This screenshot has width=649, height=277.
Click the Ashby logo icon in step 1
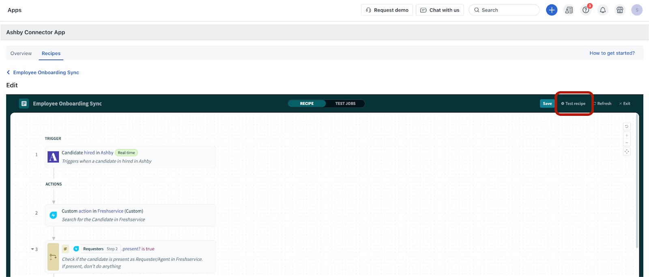pos(53,157)
